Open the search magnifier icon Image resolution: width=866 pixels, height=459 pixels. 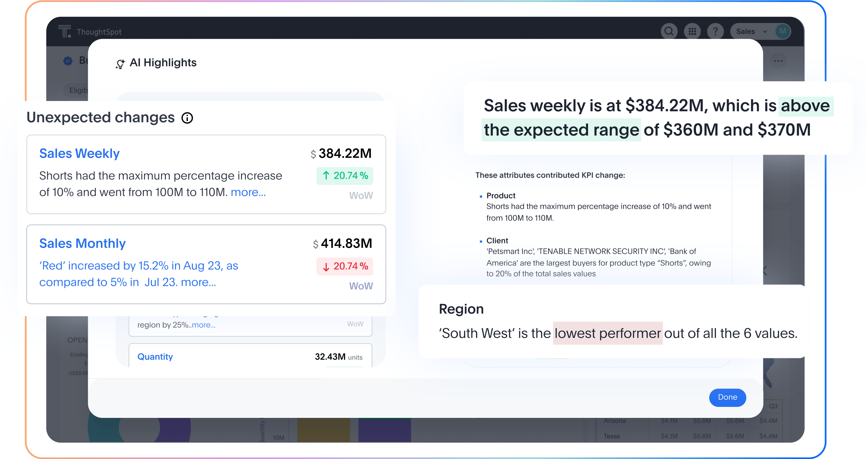[669, 32]
